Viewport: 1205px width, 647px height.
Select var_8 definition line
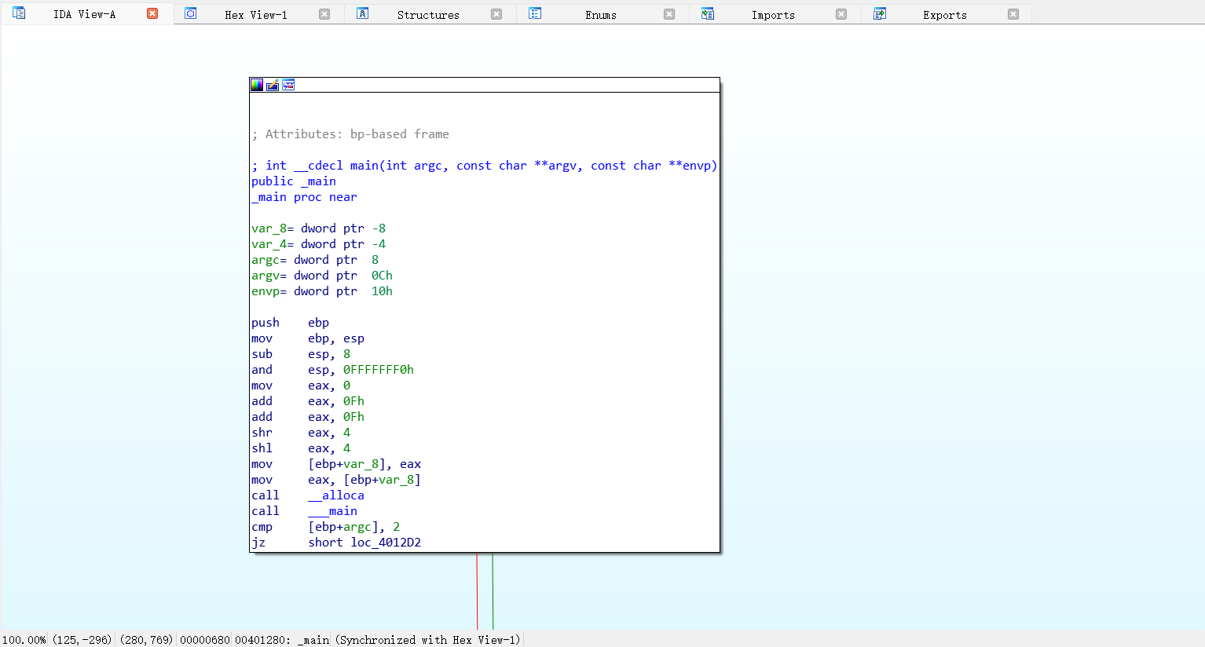318,228
